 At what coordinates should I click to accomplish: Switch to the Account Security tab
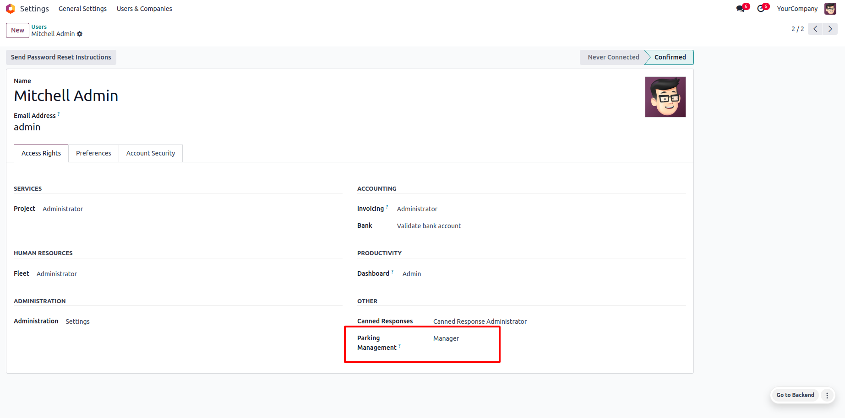click(151, 153)
